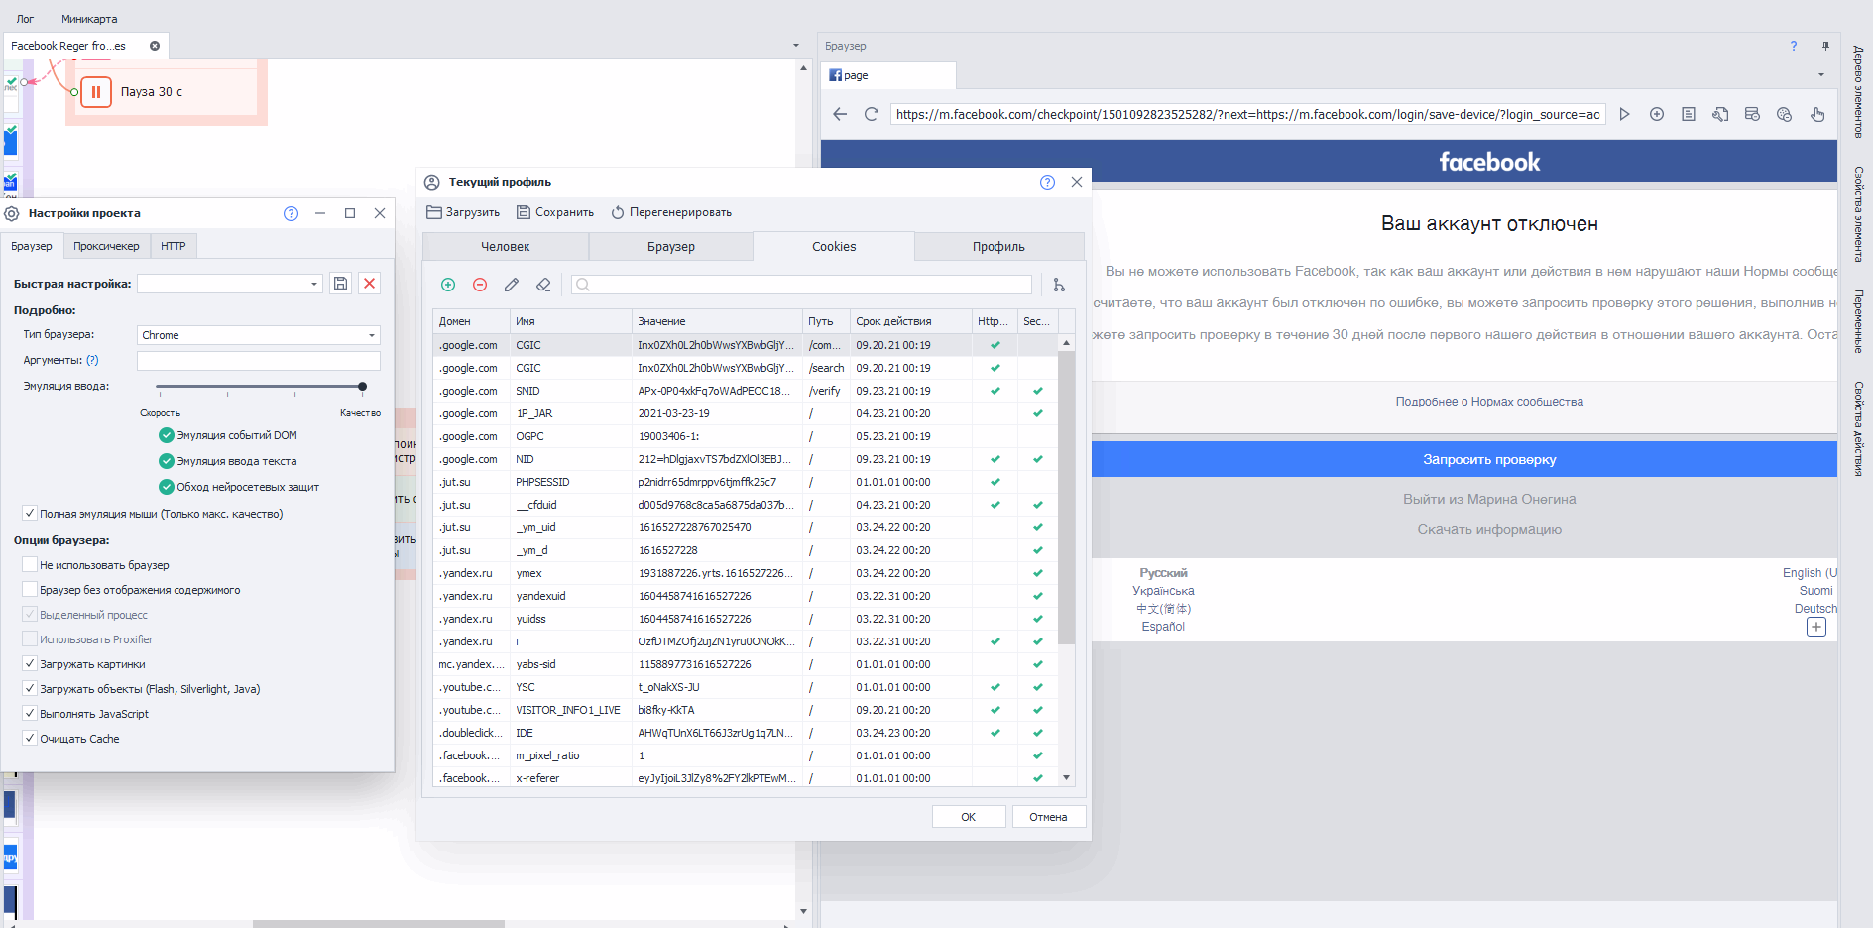Uncheck Выполнять JavaScript
The image size is (1873, 928).
coord(30,714)
